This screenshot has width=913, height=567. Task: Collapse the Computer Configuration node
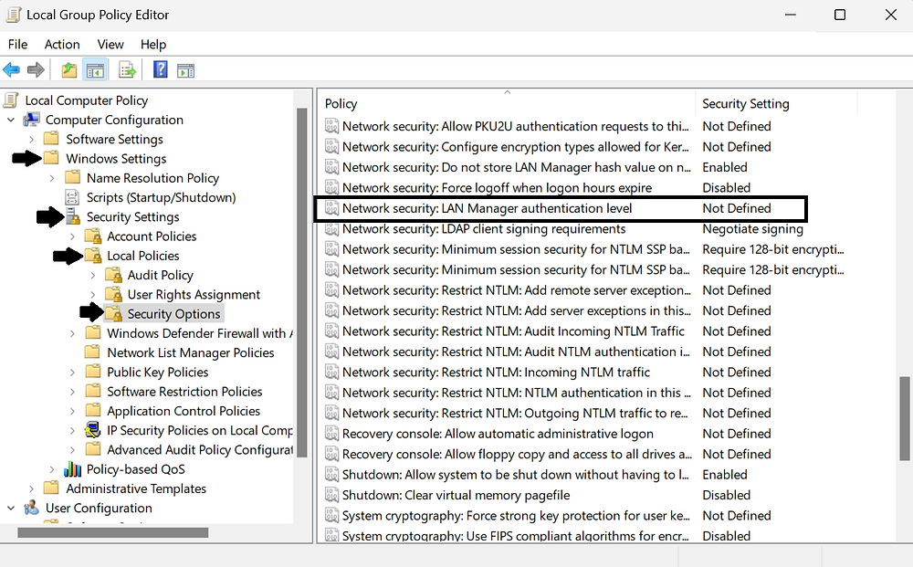point(10,120)
